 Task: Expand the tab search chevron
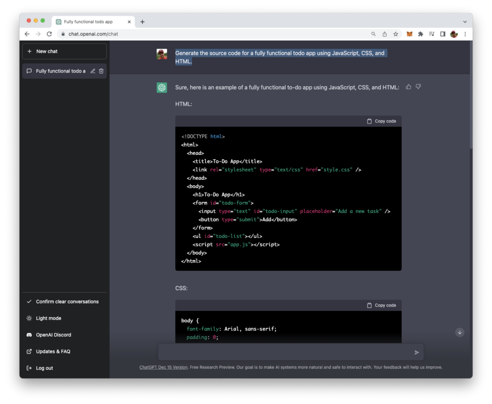tap(465, 22)
